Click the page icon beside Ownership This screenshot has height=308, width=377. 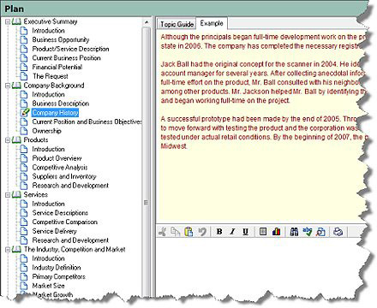coord(24,131)
